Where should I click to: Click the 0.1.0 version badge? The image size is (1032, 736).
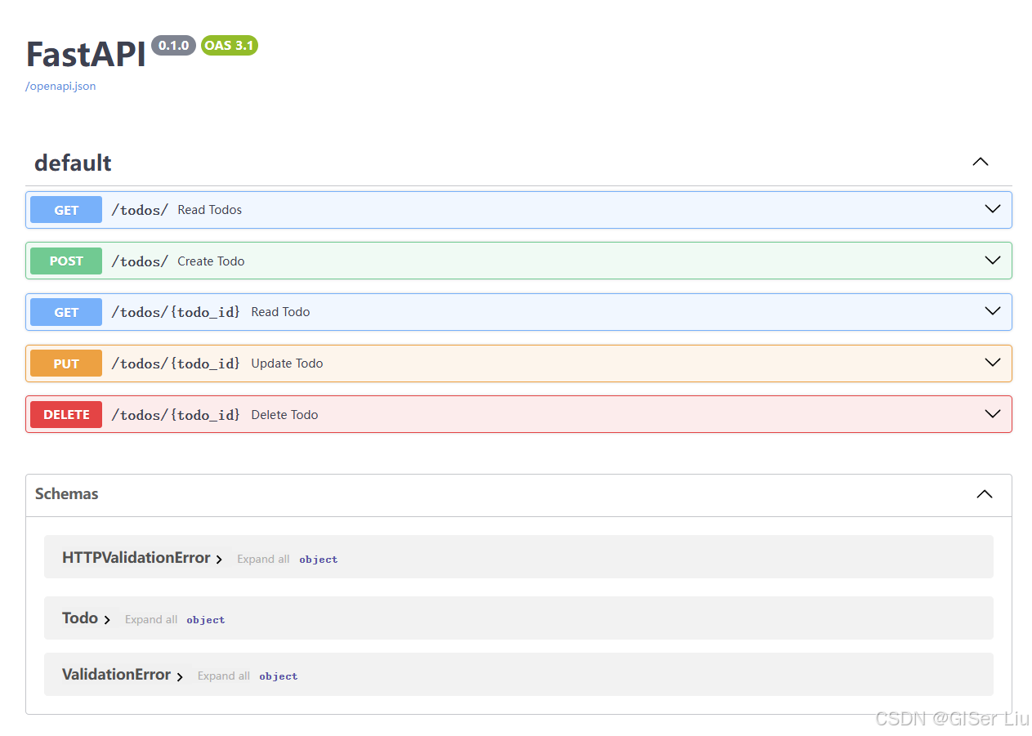[x=173, y=46]
